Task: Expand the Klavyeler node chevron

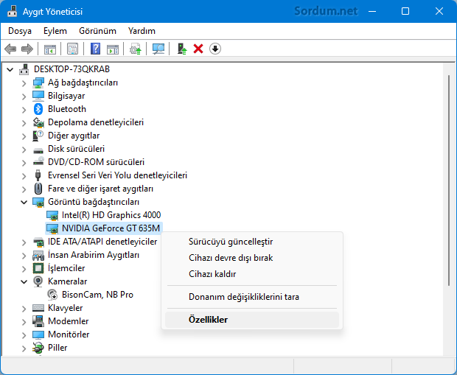Action: click(x=24, y=309)
